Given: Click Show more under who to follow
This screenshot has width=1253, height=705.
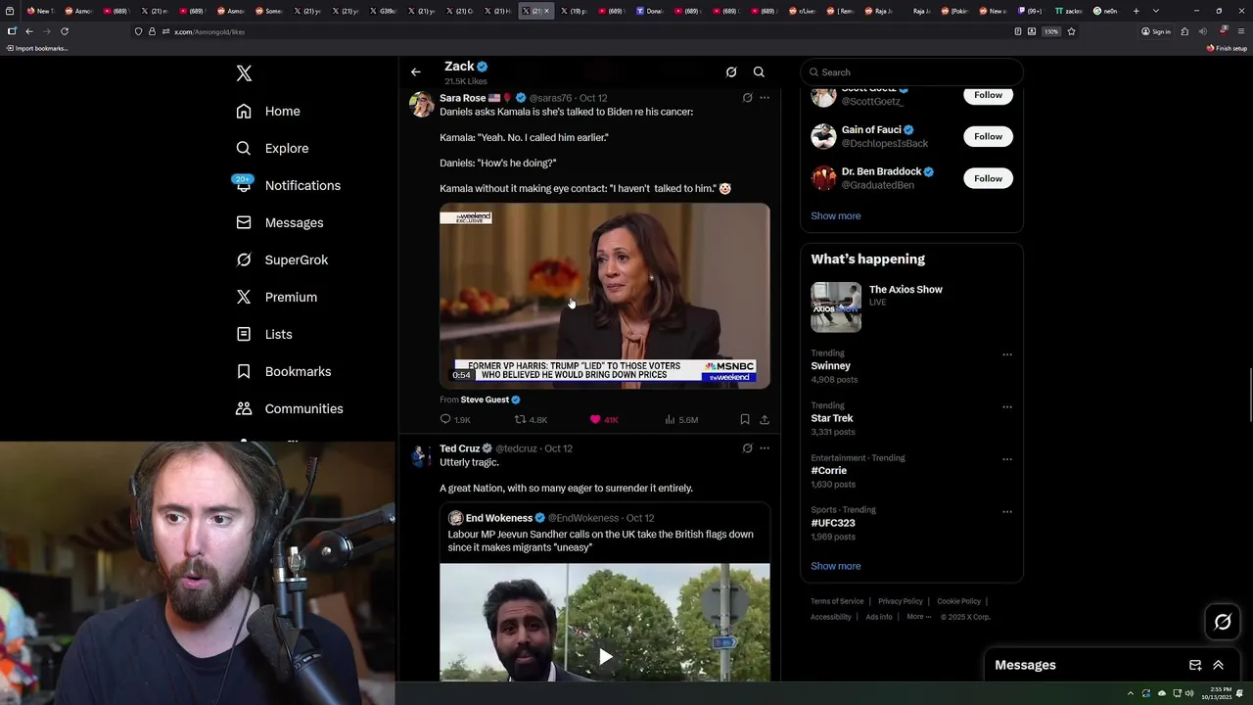Looking at the screenshot, I should coord(836,215).
